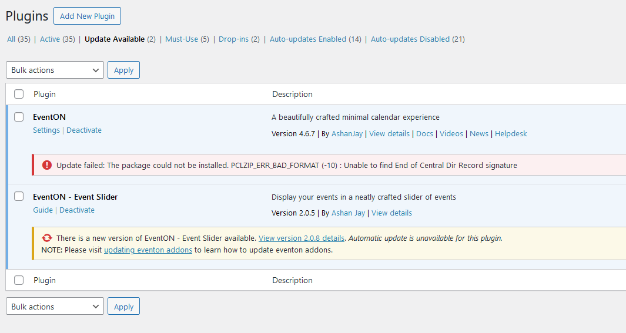Click View version 2.0.8 details link
626x333 pixels.
[x=302, y=238]
